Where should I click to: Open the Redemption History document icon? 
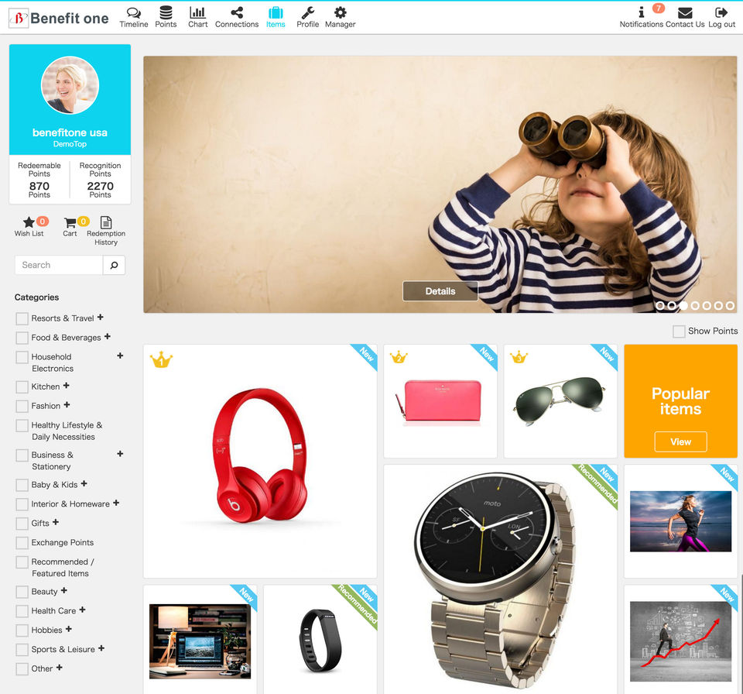pyautogui.click(x=106, y=222)
